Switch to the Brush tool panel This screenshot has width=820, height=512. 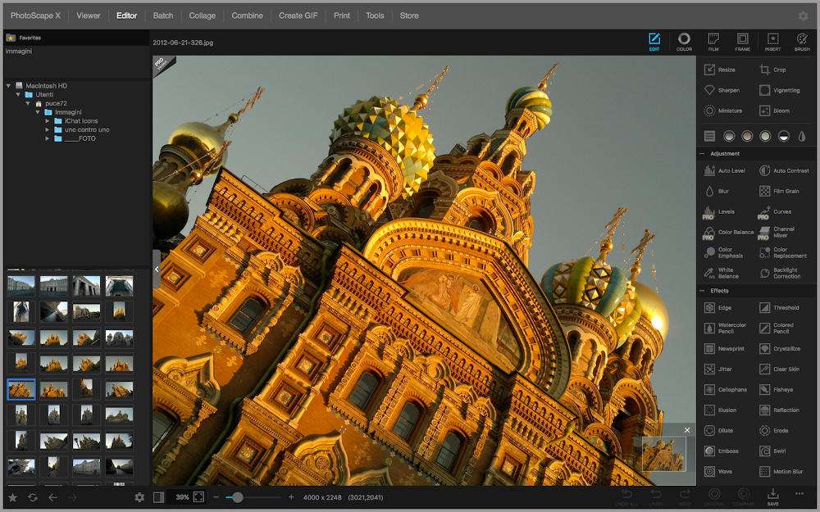click(801, 42)
